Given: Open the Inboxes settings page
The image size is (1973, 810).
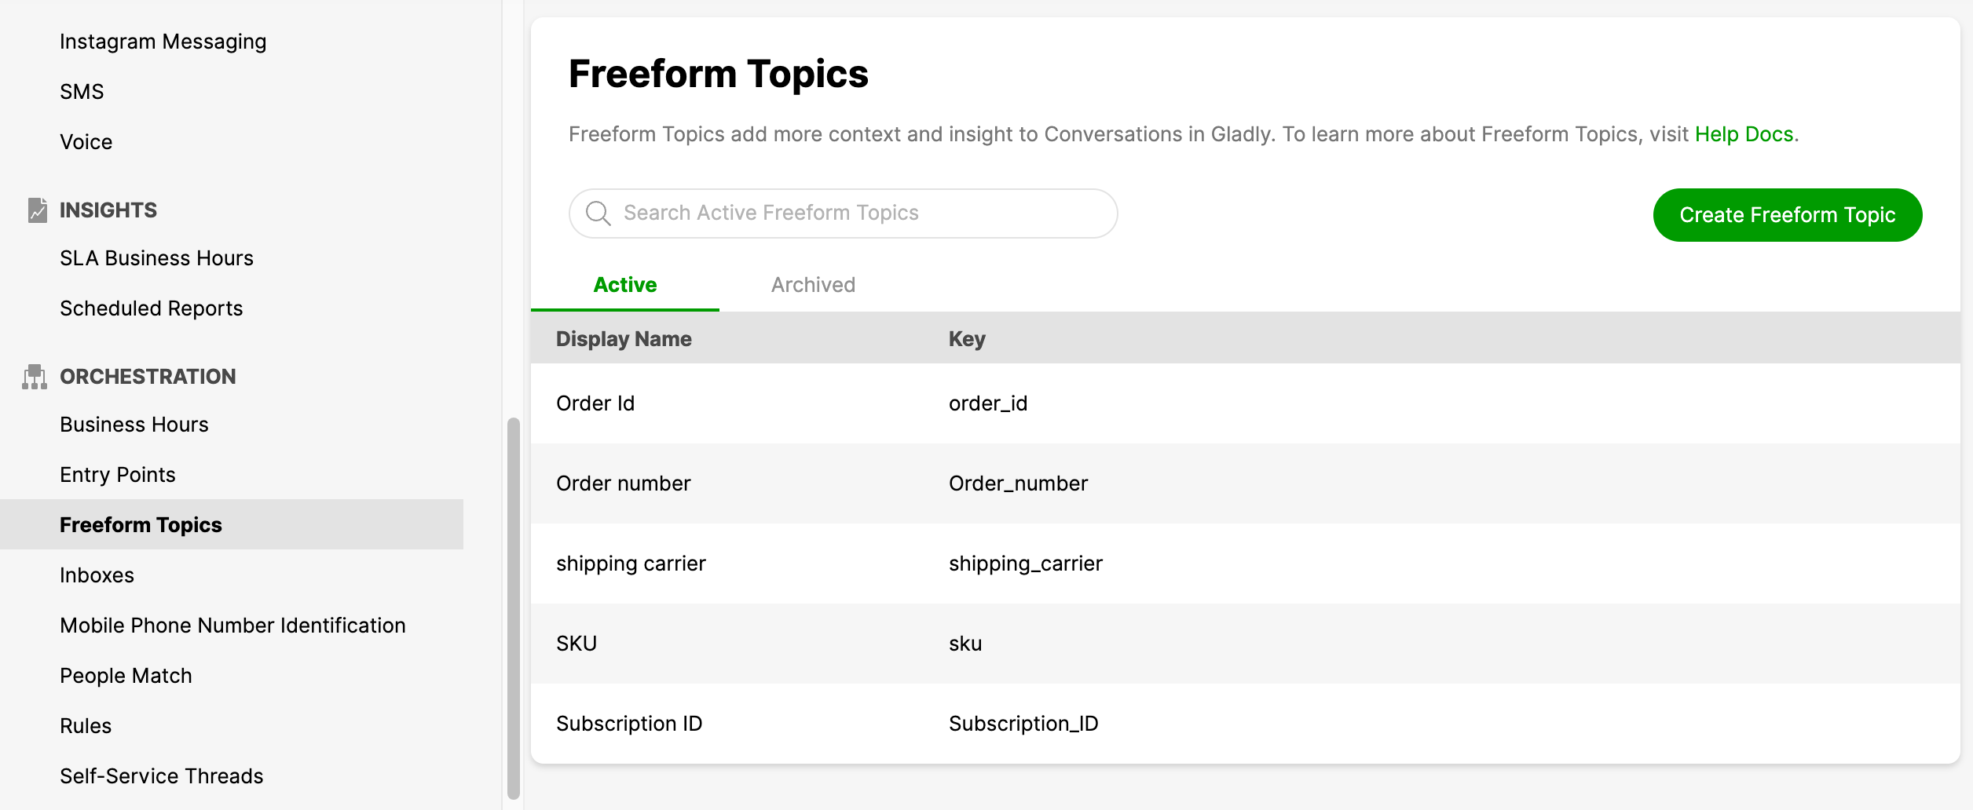Looking at the screenshot, I should tap(97, 575).
